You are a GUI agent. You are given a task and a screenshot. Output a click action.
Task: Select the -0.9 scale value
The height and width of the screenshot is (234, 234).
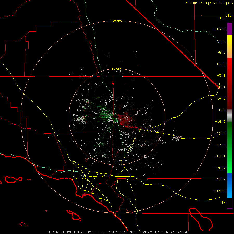click(x=221, y=110)
